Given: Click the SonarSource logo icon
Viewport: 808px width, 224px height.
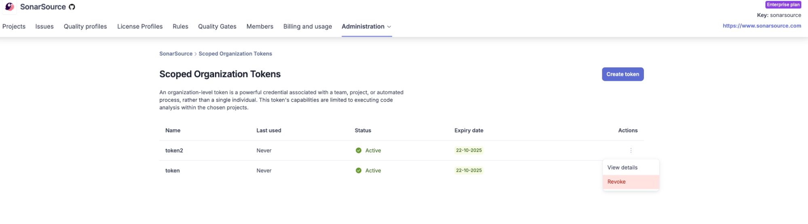Looking at the screenshot, I should (9, 7).
